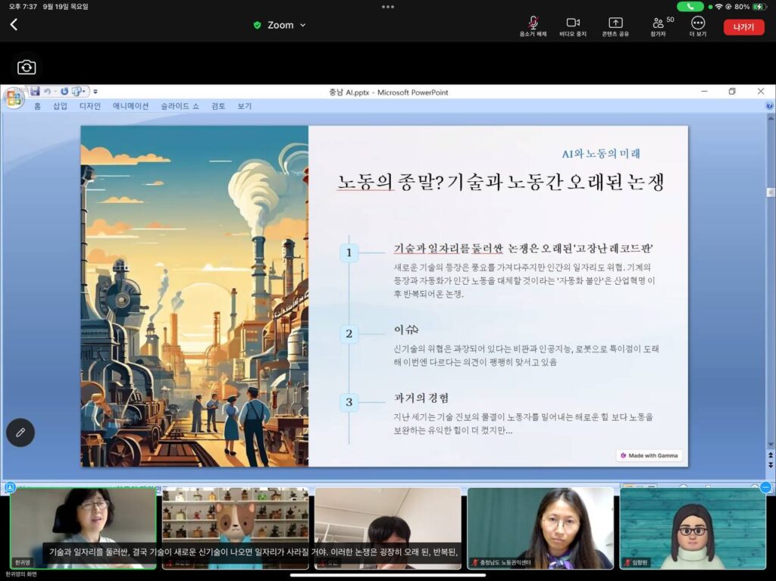Open the participants (참가자) list icon

click(x=659, y=26)
